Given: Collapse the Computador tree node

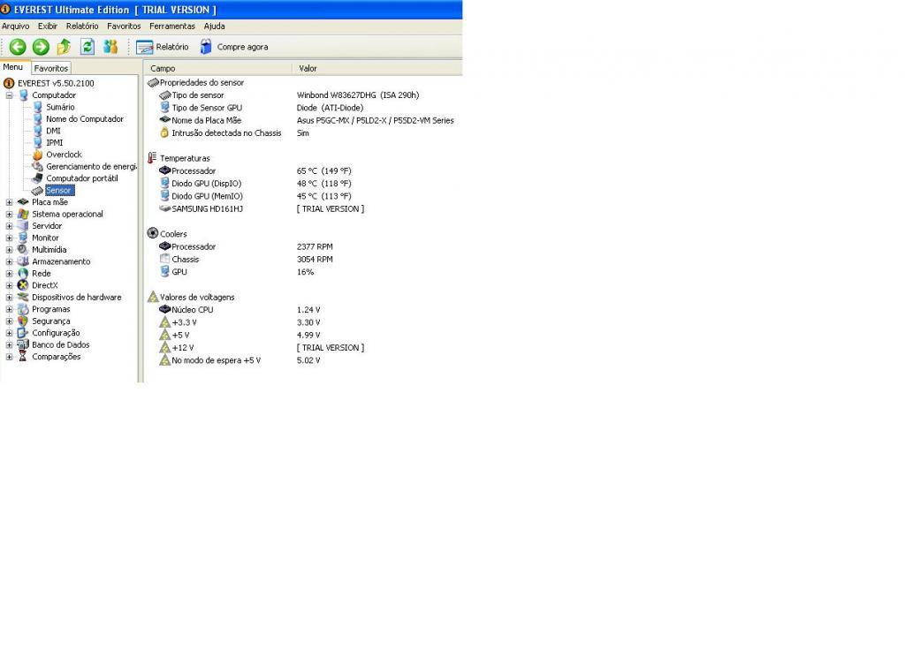Looking at the screenshot, I should tap(9, 95).
